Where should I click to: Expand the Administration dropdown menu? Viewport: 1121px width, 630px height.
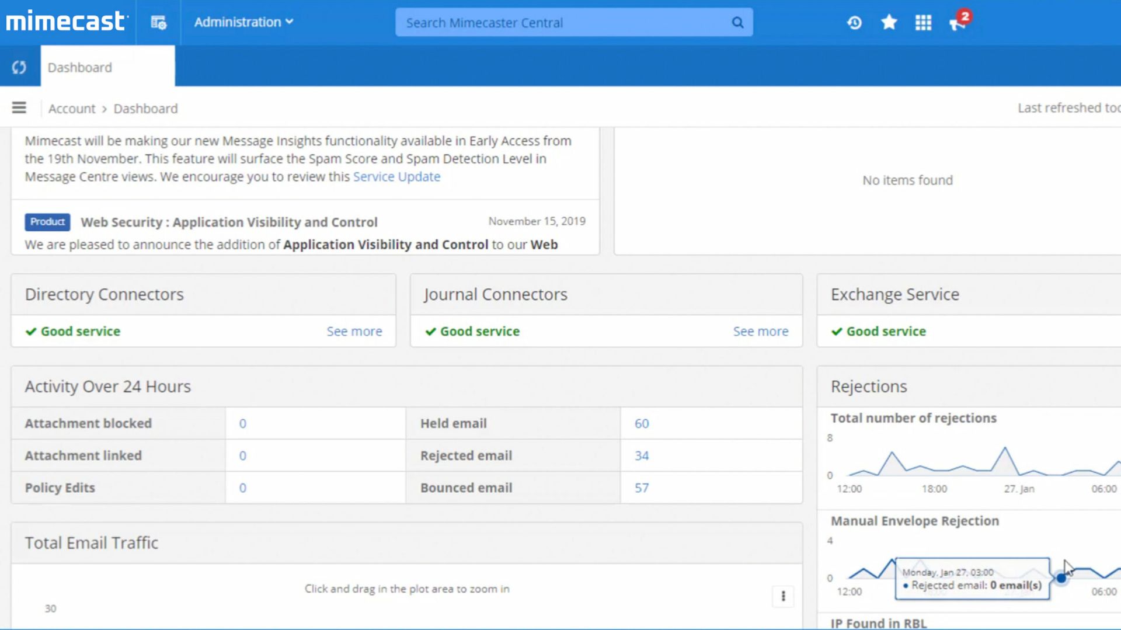(243, 22)
